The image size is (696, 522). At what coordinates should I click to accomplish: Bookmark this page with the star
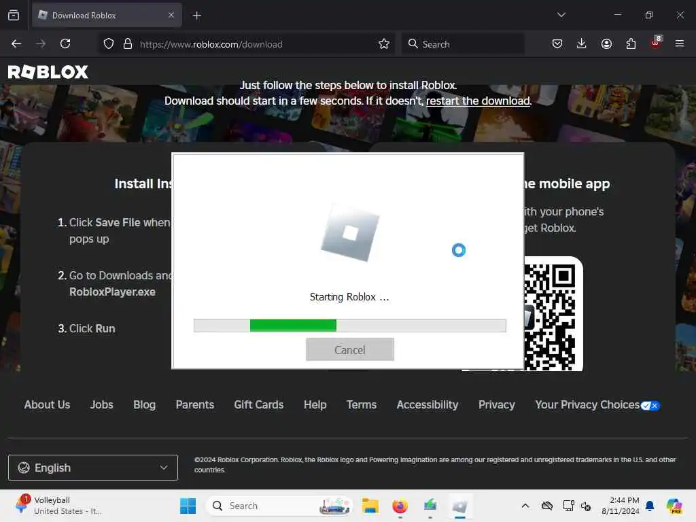pyautogui.click(x=384, y=43)
